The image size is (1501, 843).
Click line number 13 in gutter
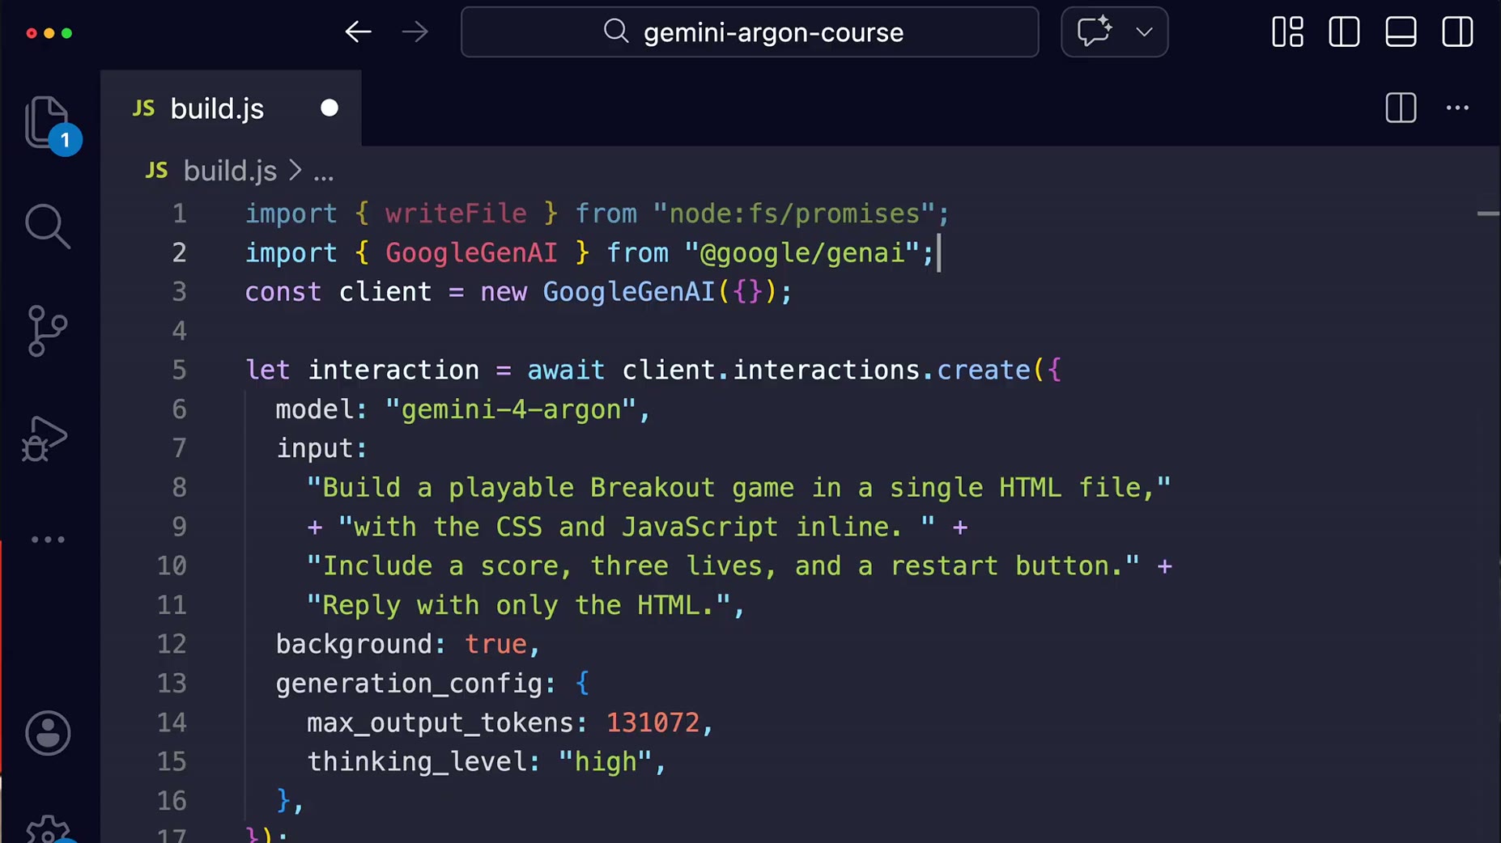172,684
